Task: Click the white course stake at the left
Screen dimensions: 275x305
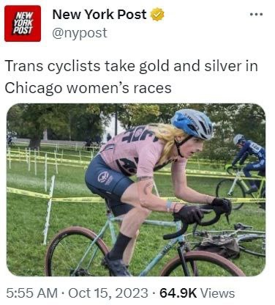Action: [x=49, y=210]
